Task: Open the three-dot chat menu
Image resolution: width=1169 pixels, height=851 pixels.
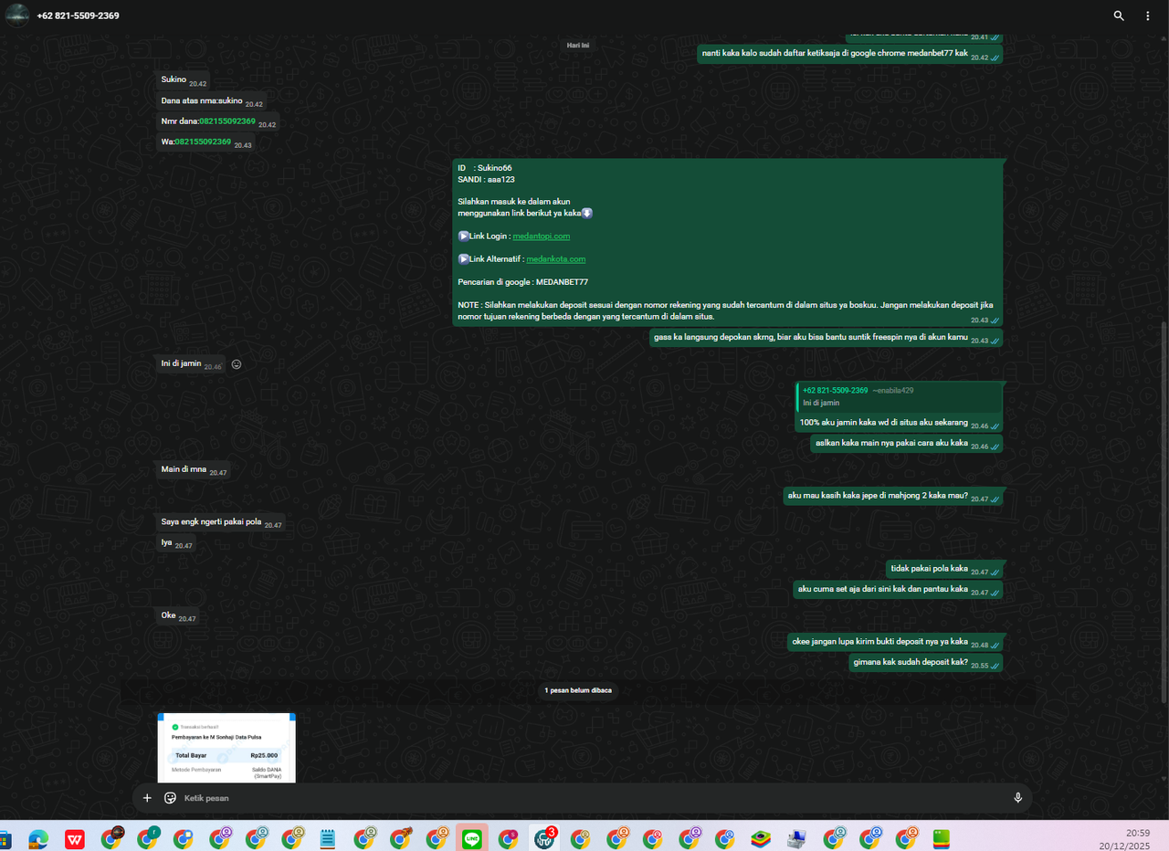Action: point(1148,16)
